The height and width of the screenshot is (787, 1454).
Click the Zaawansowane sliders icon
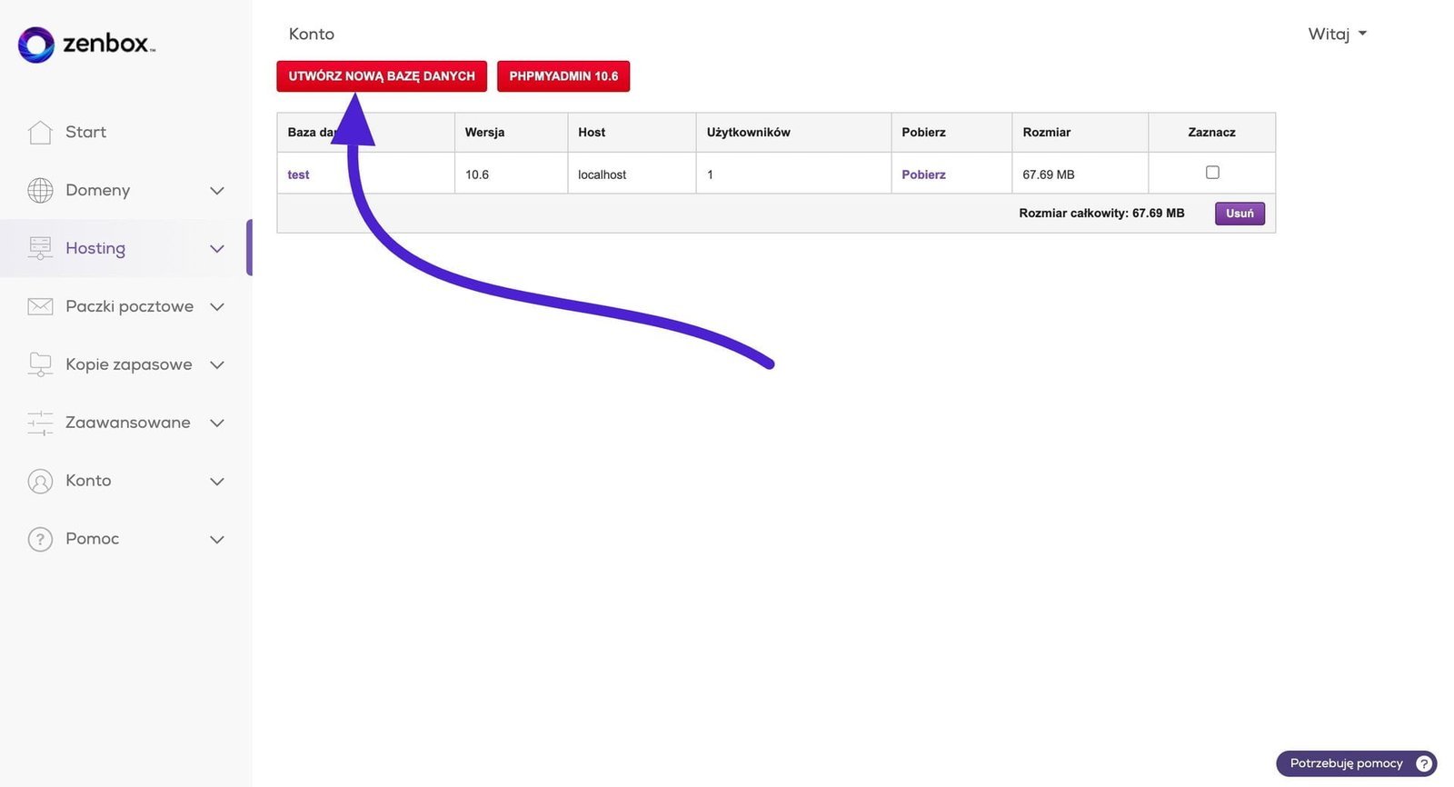click(40, 423)
